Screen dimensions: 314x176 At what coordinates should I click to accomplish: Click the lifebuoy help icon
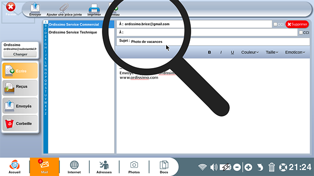tap(283, 167)
